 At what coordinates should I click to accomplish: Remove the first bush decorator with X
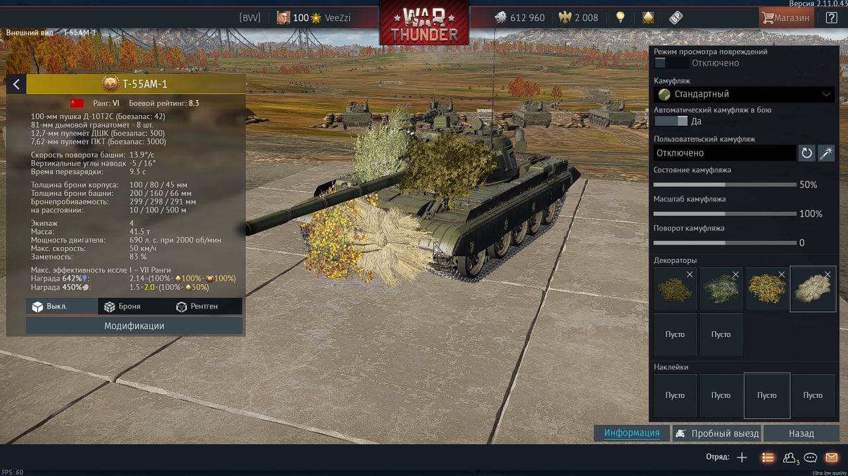(690, 274)
